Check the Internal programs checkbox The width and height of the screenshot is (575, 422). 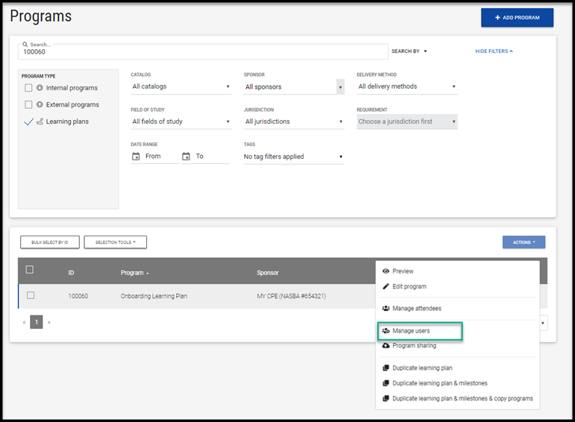[28, 88]
